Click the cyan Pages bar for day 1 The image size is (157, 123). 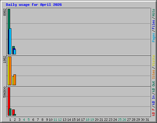click(10, 41)
